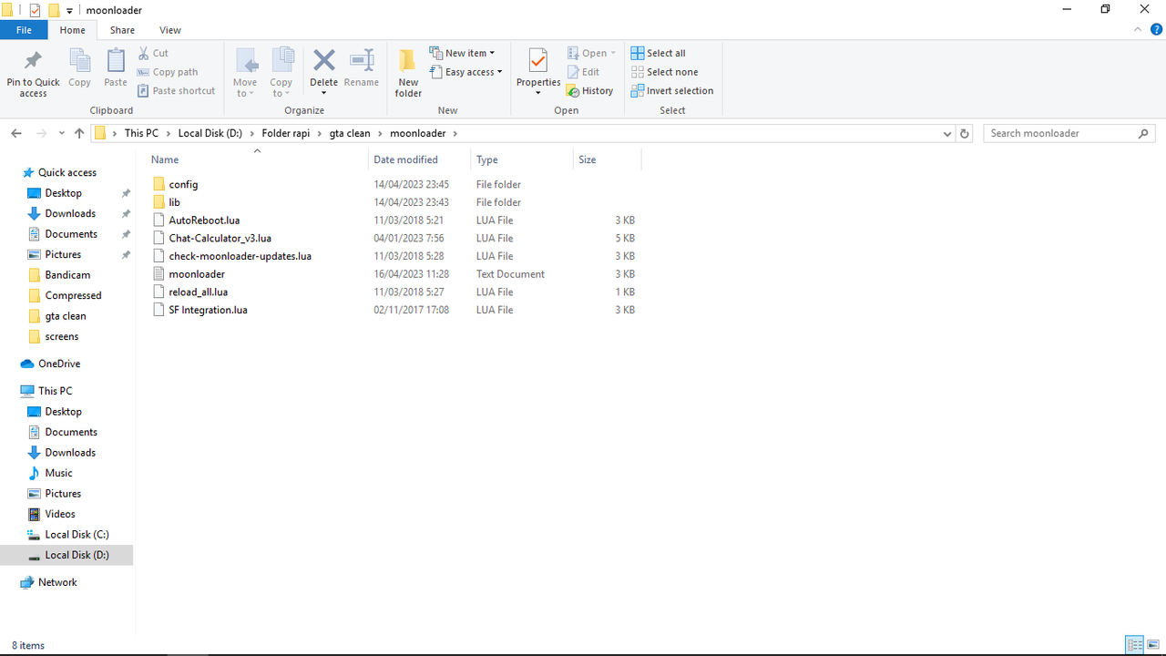Select moonloader text document

[197, 274]
